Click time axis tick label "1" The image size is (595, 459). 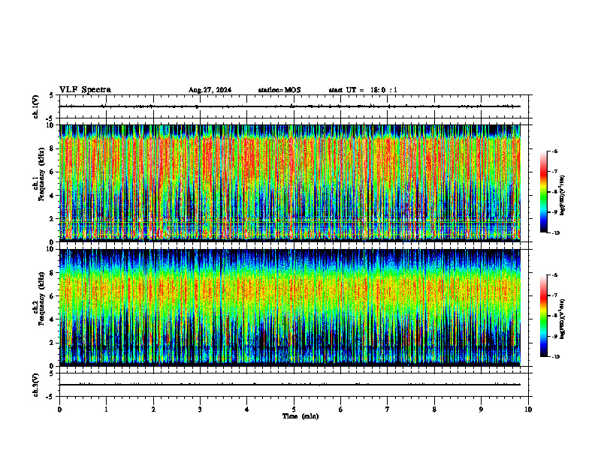tap(106, 409)
